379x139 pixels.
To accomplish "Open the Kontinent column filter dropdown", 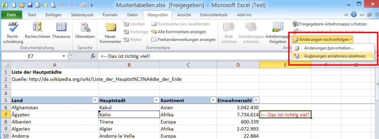I will click(213, 100).
